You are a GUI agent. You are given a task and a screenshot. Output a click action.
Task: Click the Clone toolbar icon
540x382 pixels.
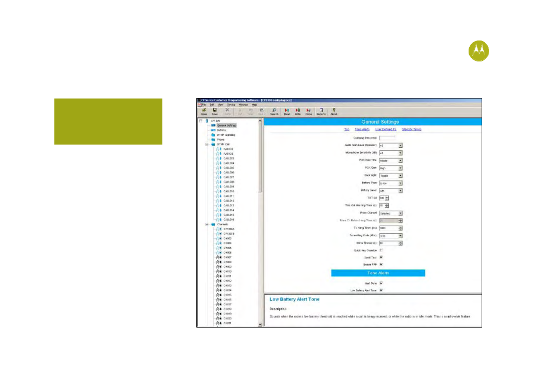click(308, 111)
